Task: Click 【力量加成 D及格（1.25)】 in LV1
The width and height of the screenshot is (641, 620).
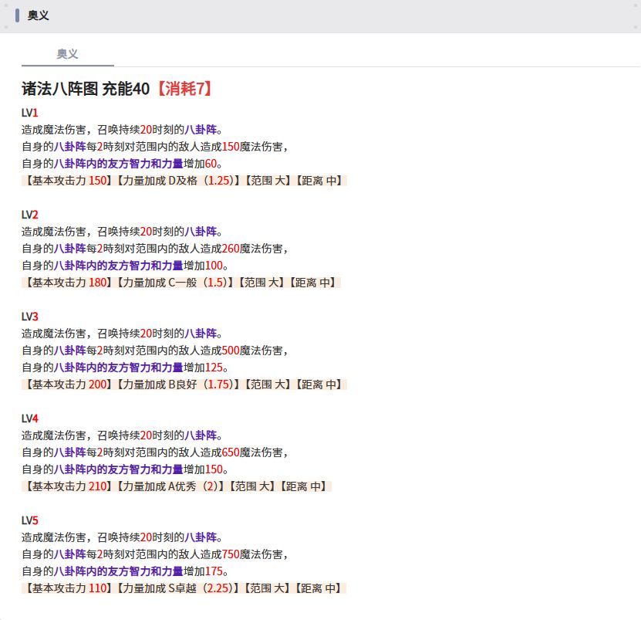Action: [x=178, y=181]
